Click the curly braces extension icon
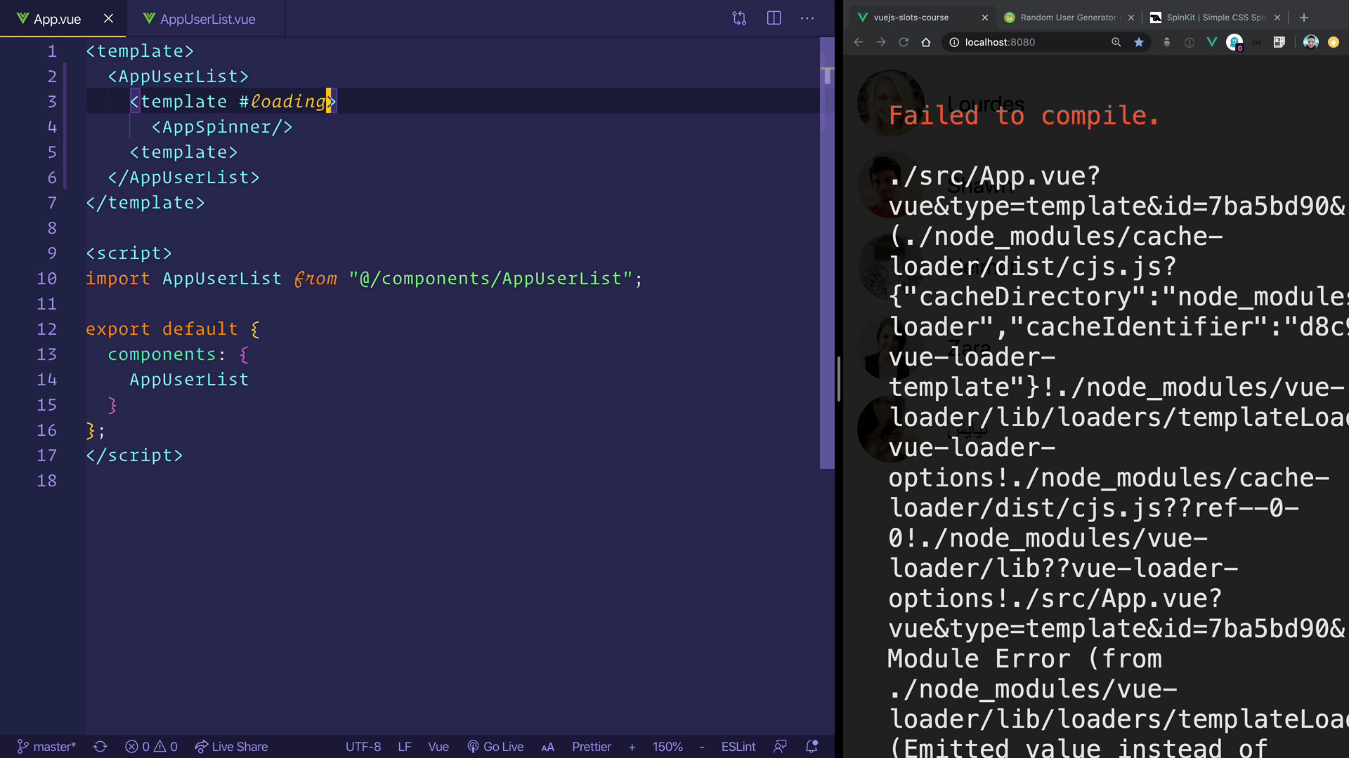Viewport: 1349px width, 758px height. [x=1257, y=42]
